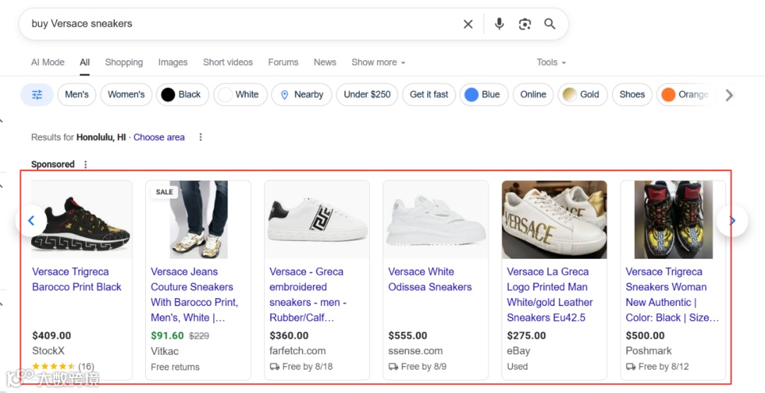
Task: Toggle the Under $250 filter
Action: [x=367, y=95]
